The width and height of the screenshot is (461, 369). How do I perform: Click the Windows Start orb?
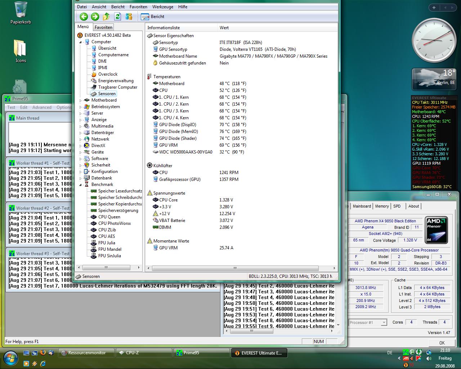tap(11, 358)
